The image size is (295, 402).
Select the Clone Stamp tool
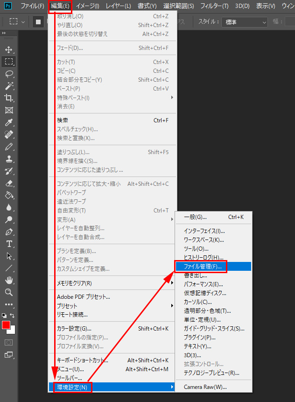coord(9,159)
